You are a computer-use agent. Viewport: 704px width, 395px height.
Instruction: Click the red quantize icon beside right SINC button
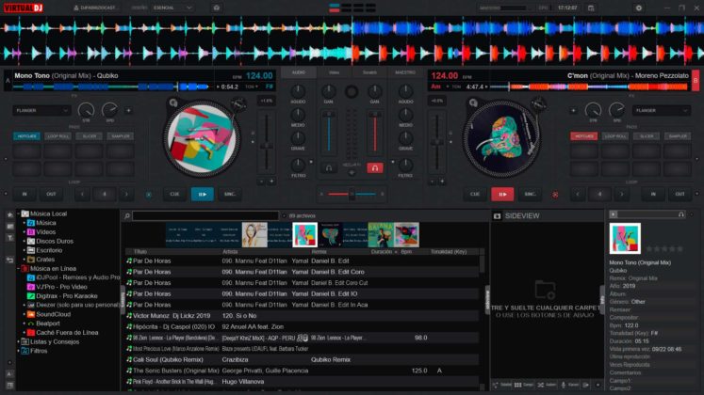[555, 195]
